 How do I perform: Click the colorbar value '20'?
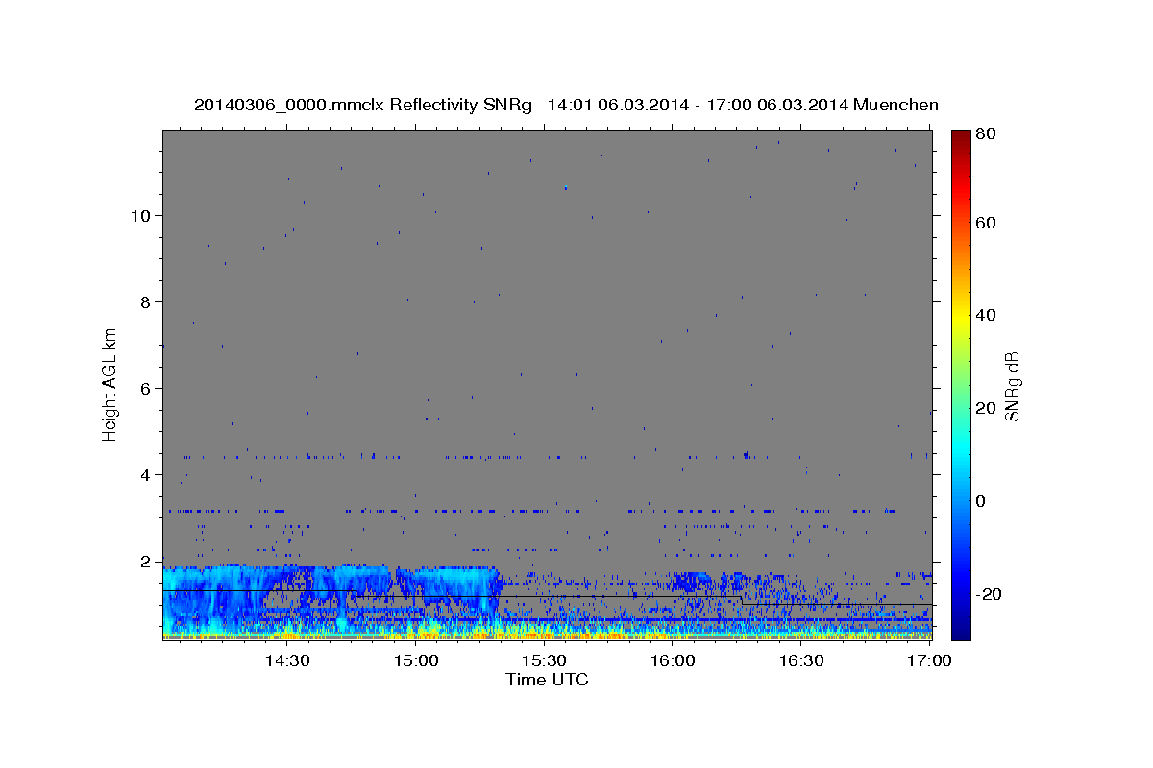(988, 408)
